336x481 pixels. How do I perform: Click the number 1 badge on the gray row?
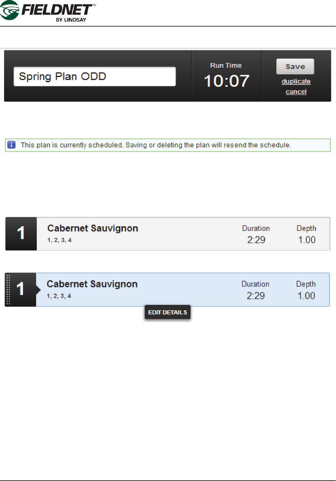tap(21, 234)
